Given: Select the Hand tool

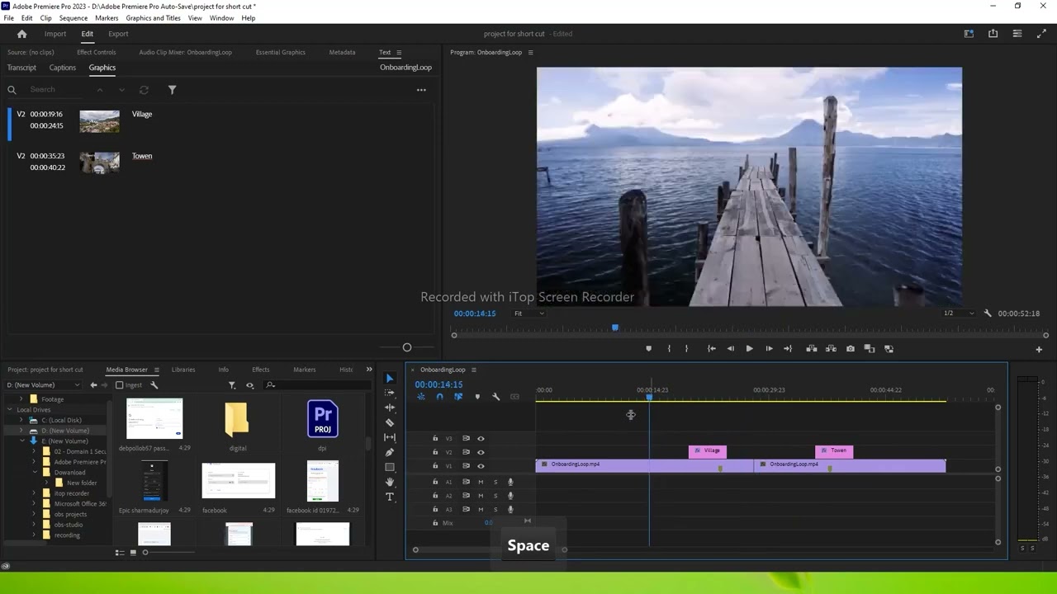Looking at the screenshot, I should tap(390, 482).
